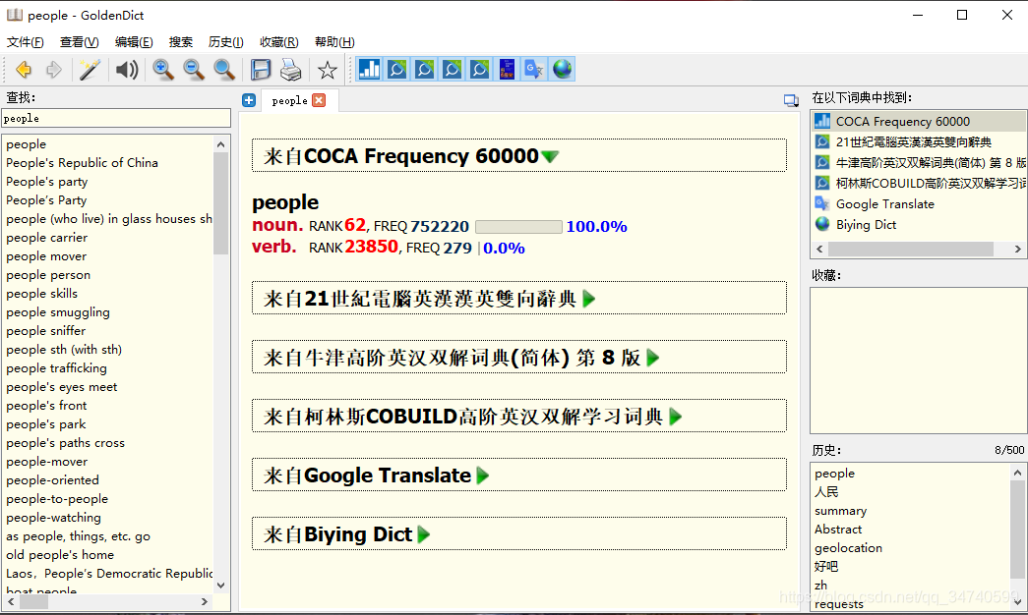Add to favorites with the star icon
The height and width of the screenshot is (615, 1028).
point(327,70)
